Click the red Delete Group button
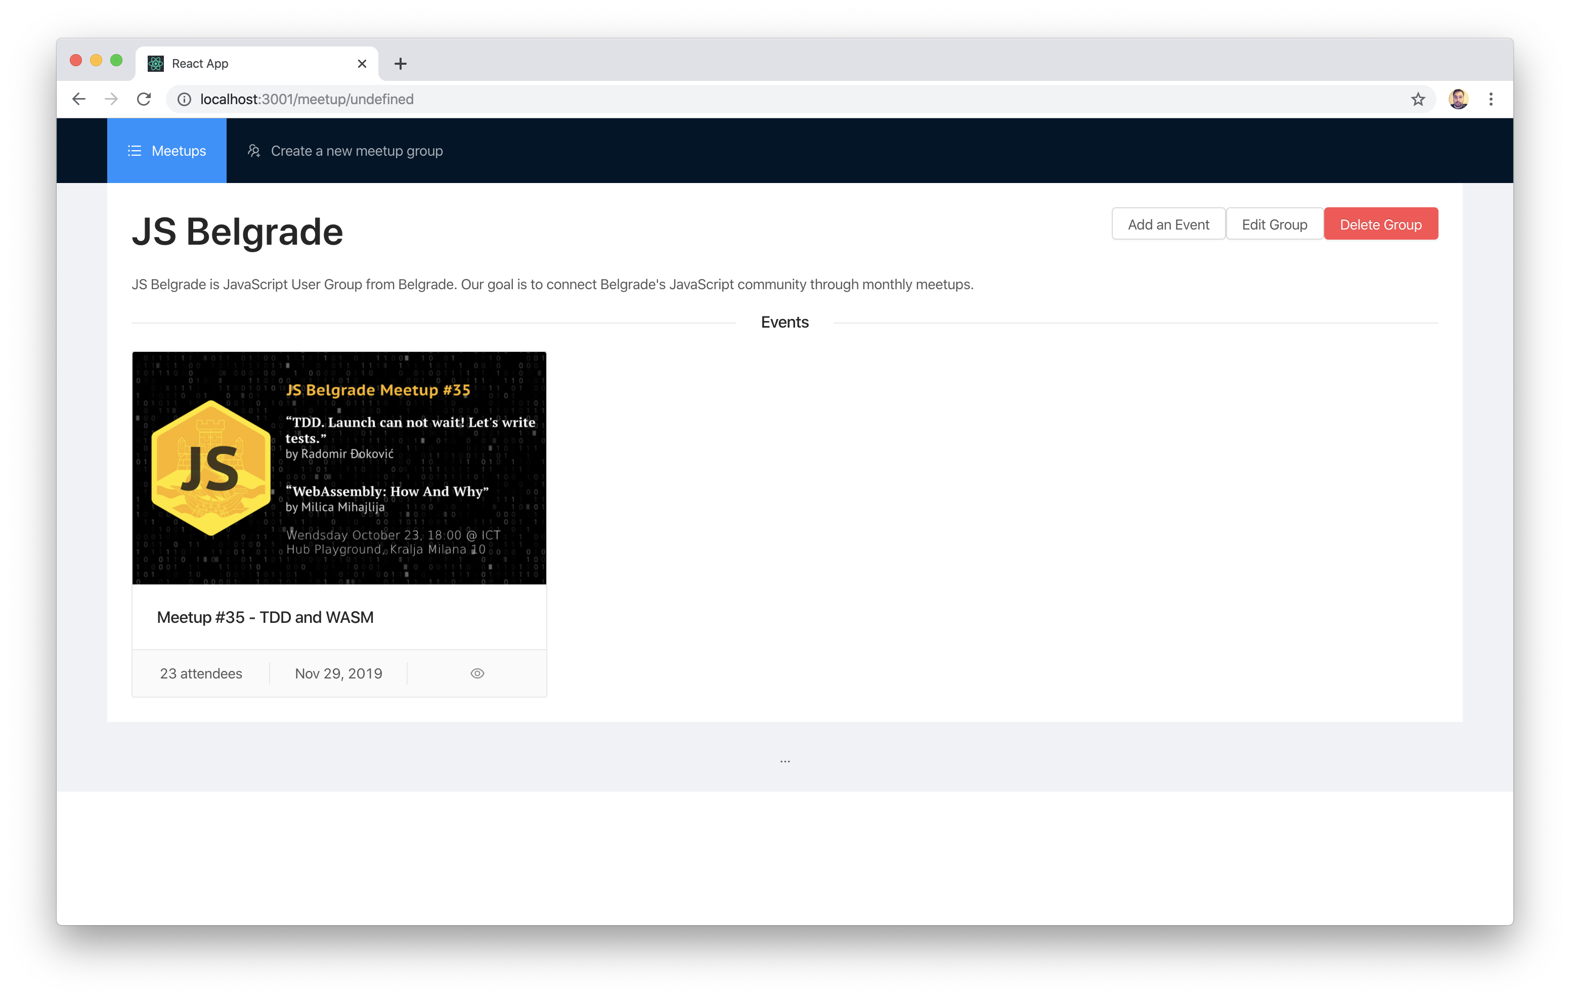This screenshot has width=1570, height=1000. click(1380, 224)
